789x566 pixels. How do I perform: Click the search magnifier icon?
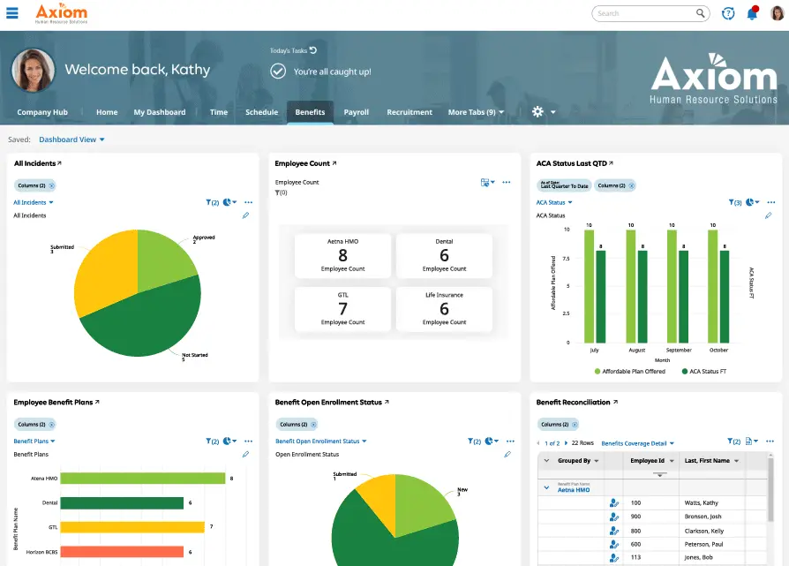click(x=701, y=13)
